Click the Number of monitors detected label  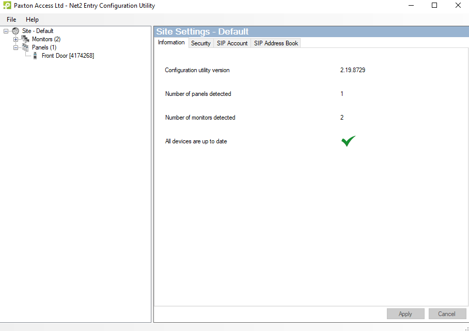coord(200,118)
